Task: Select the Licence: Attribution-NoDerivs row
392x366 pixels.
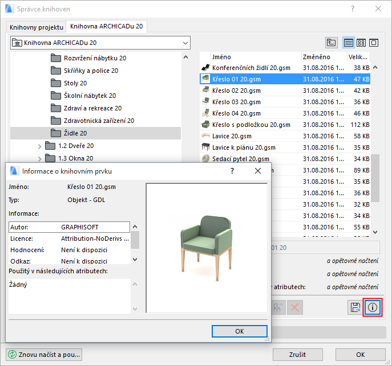Action: coord(69,238)
